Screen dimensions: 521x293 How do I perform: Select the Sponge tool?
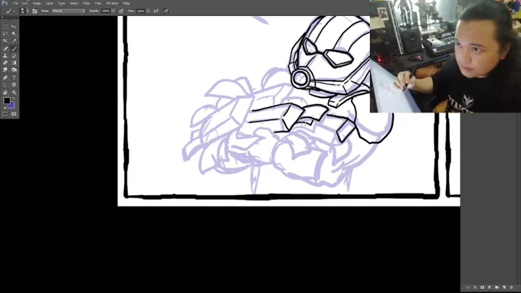tap(14, 70)
